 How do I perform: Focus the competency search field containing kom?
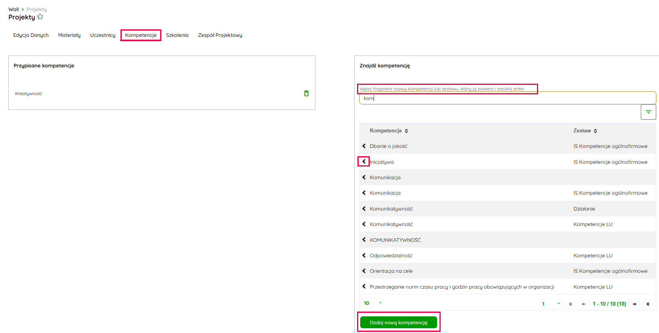tap(507, 98)
